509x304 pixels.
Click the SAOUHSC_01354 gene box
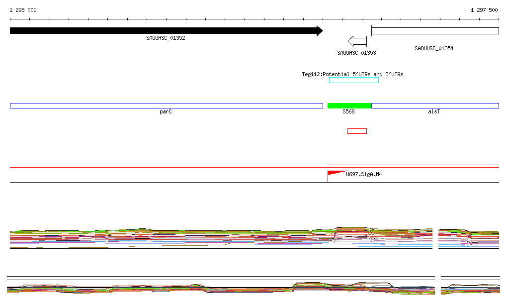tap(434, 31)
